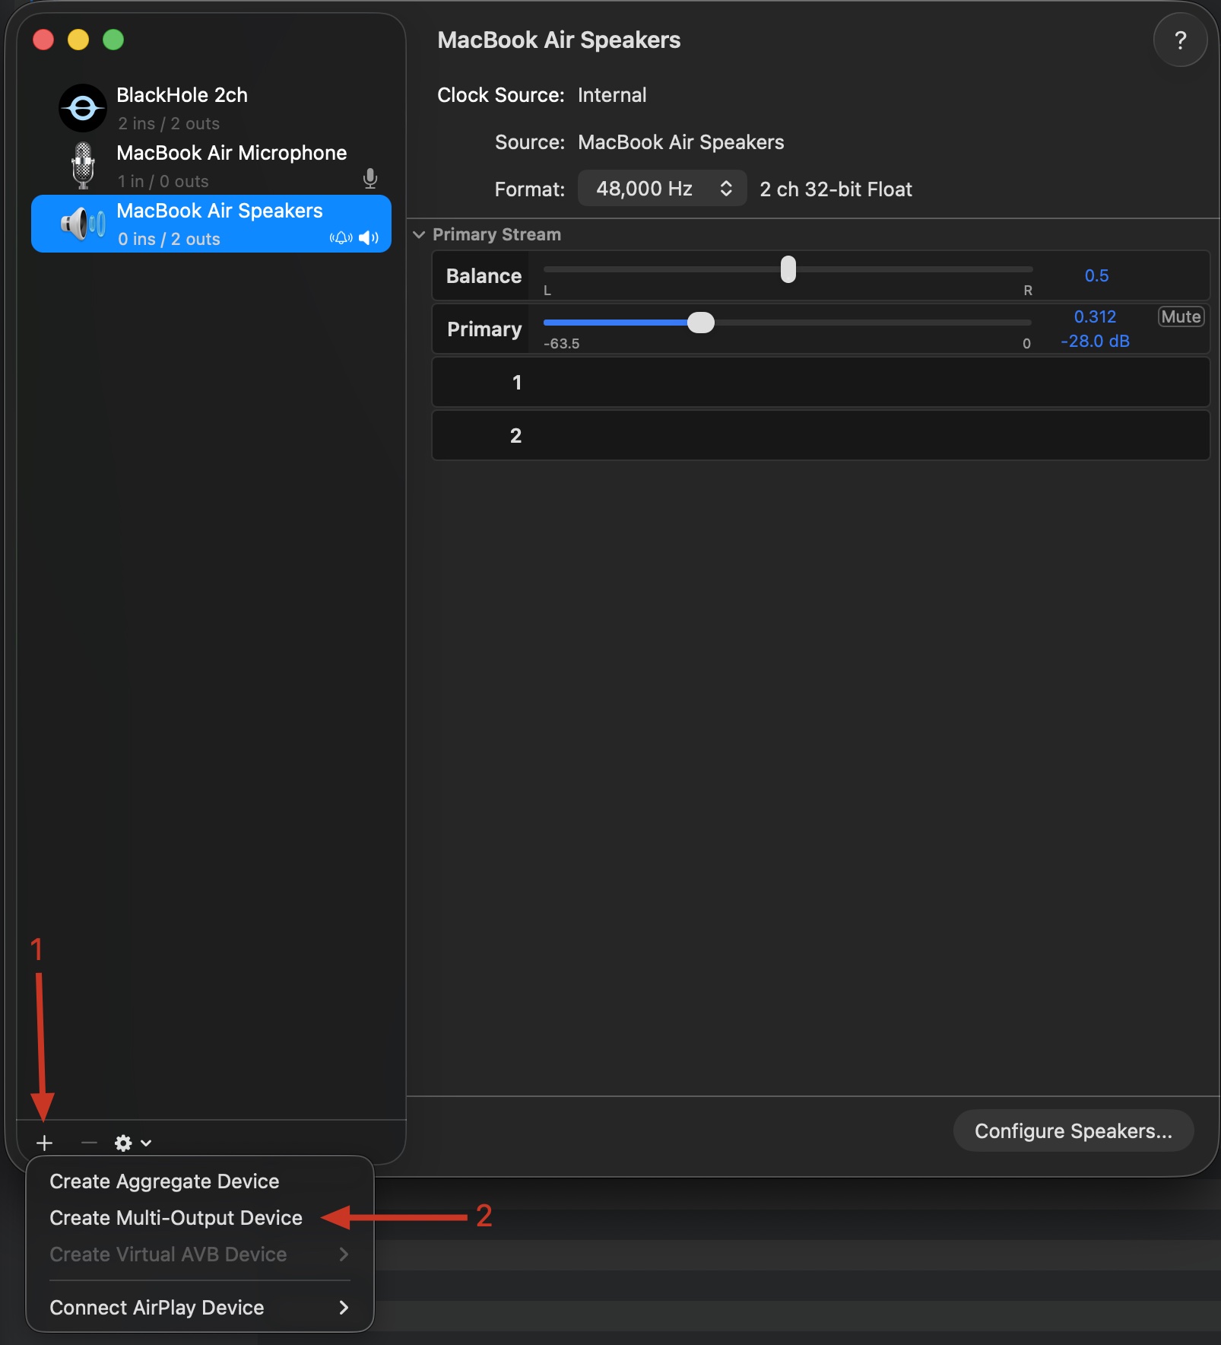
Task: Click the MacBook Air Microphone icon
Action: click(83, 166)
